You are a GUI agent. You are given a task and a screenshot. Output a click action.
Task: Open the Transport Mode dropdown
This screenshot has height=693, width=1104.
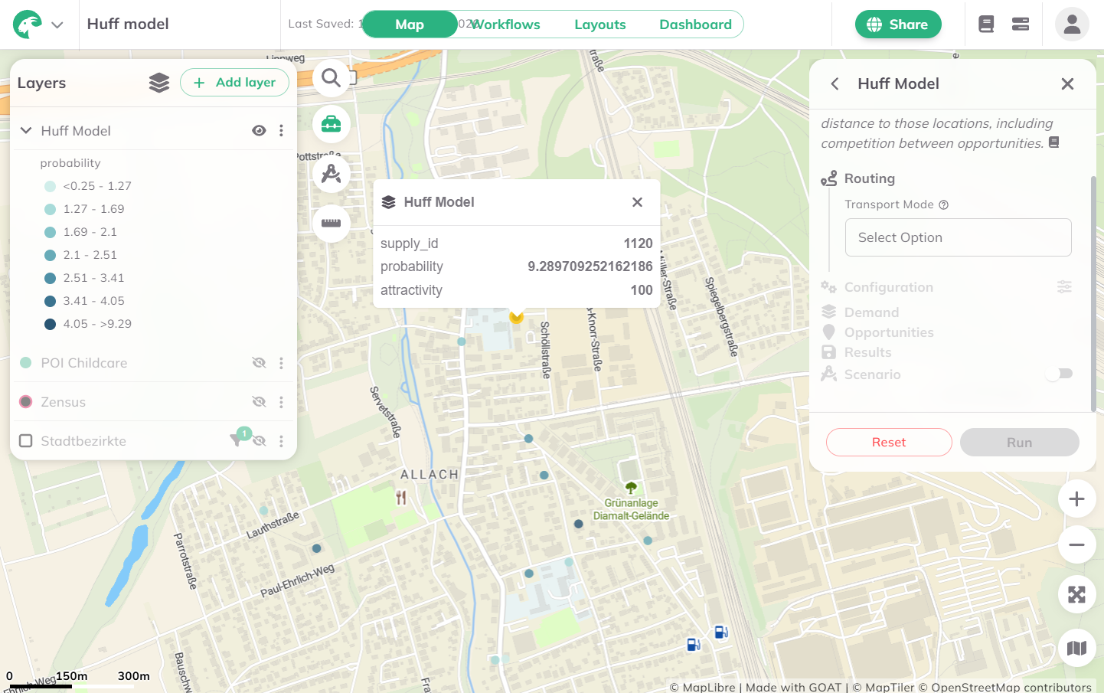tap(958, 237)
